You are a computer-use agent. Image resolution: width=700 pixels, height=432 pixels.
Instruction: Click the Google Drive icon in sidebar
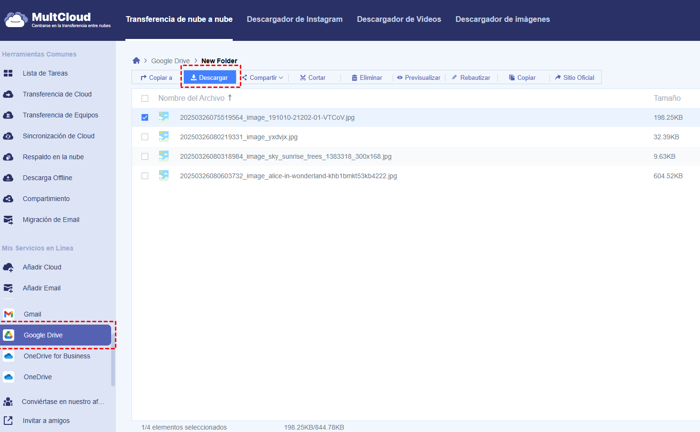click(9, 335)
